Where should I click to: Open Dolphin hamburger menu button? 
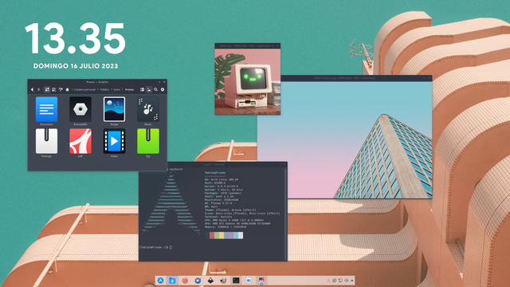[163, 89]
